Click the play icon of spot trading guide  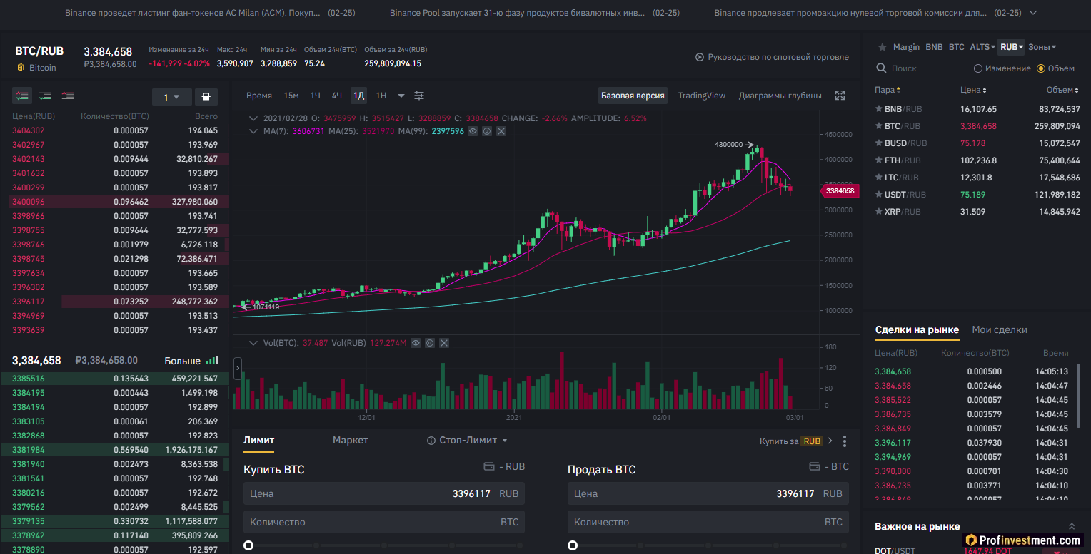pyautogui.click(x=700, y=57)
